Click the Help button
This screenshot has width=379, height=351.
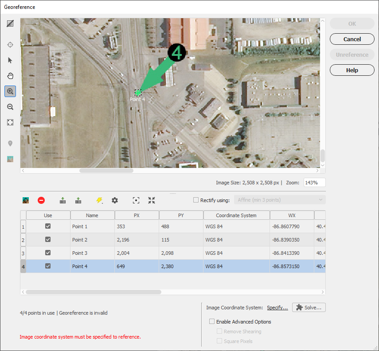(352, 70)
